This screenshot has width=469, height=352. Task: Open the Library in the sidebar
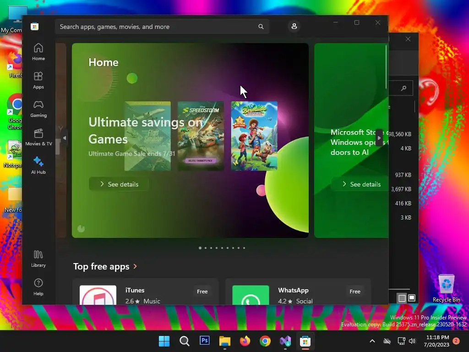click(38, 259)
